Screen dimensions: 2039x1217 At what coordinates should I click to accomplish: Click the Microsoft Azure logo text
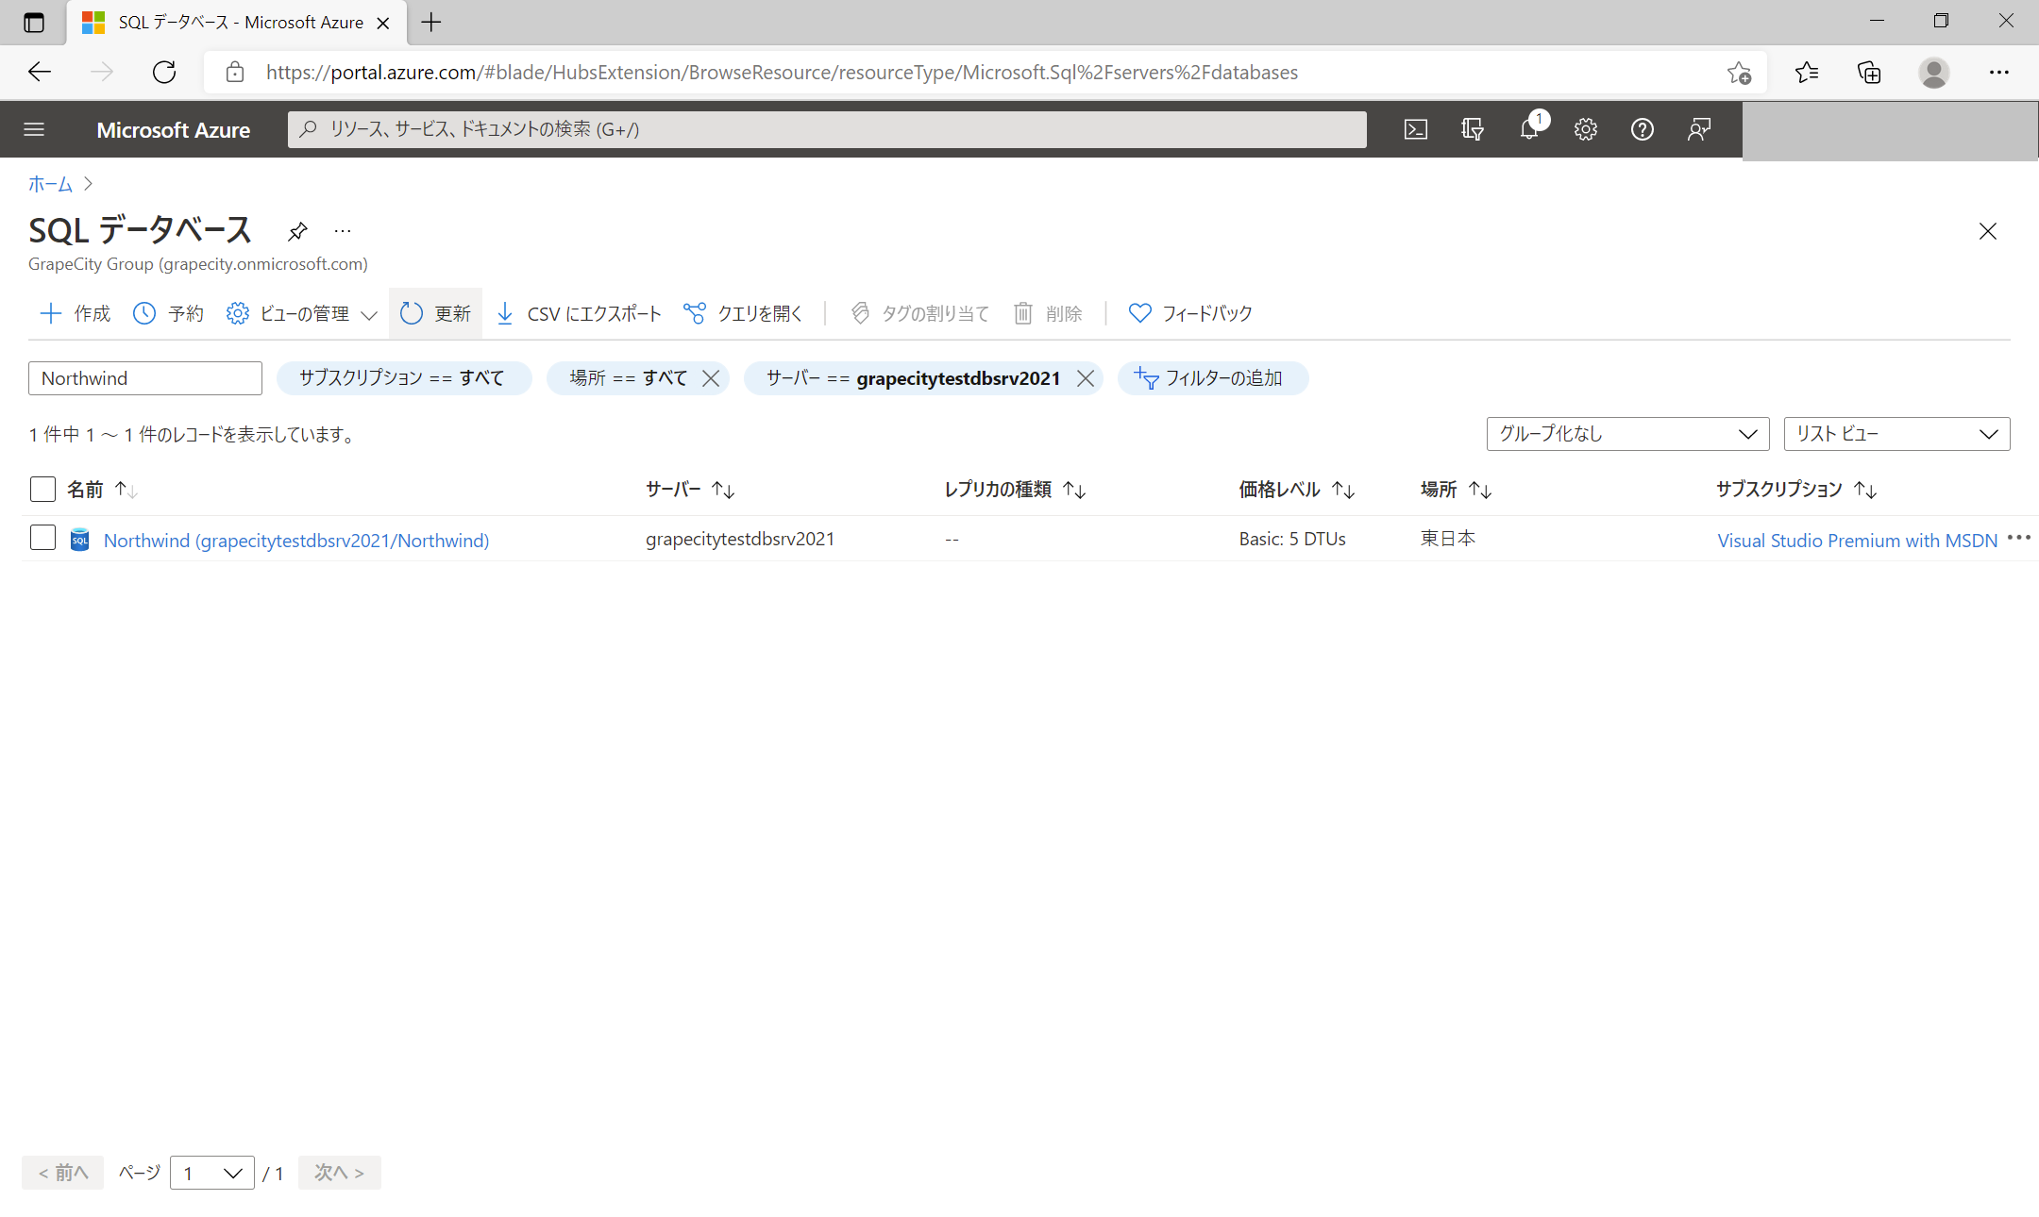174,130
